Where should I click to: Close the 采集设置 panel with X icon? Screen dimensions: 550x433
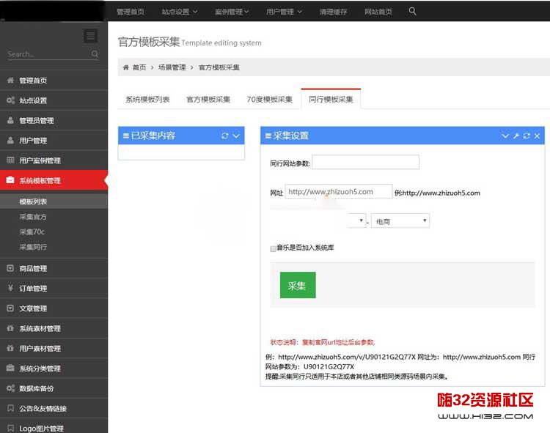click(x=537, y=136)
